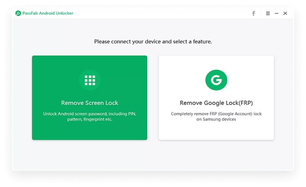Open the Facebook page icon
Viewport: 306px width, 187px height.
point(254,13)
